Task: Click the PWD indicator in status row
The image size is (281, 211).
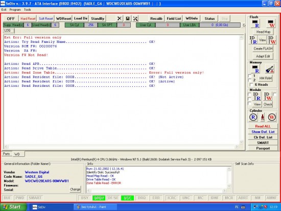Action: [x=20, y=198]
